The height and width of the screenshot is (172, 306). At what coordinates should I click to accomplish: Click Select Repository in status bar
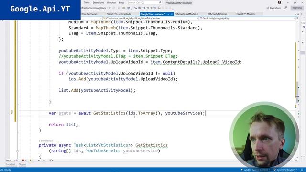(x=286, y=170)
